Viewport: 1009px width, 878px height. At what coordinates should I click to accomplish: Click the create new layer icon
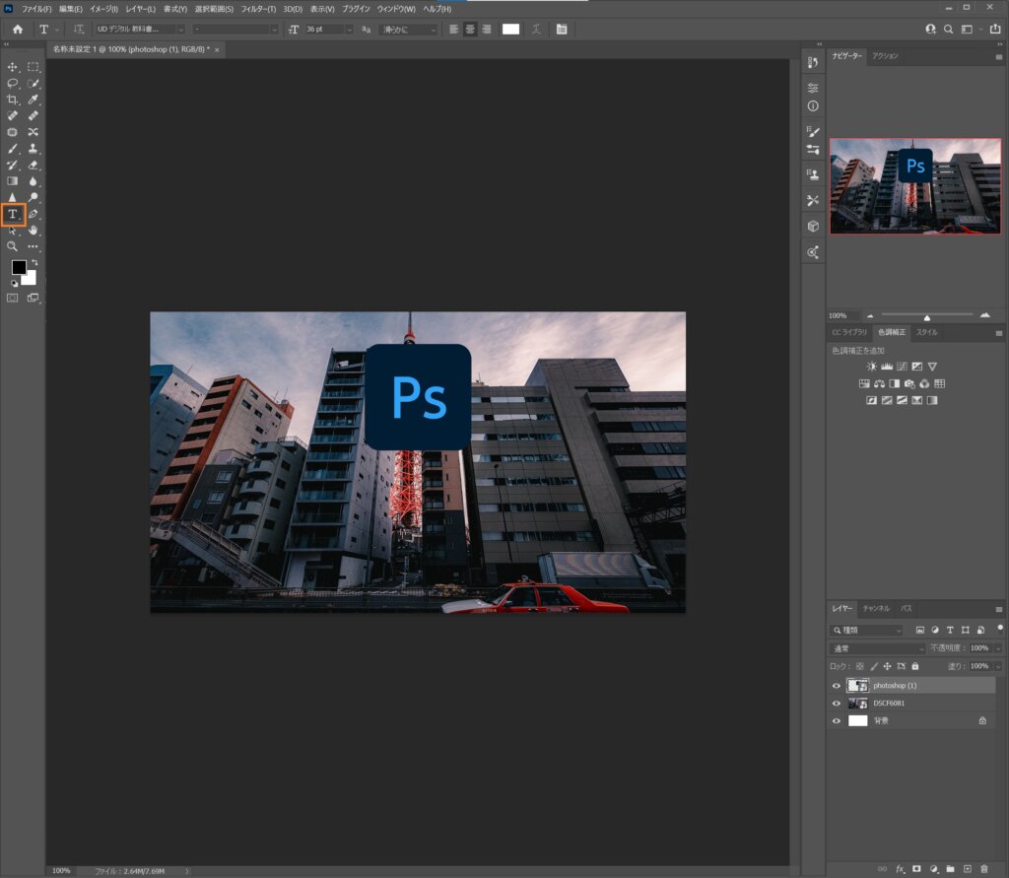[968, 868]
